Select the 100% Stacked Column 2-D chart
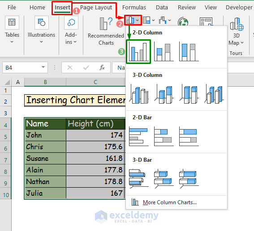This screenshot has width=254, height=231. tap(189, 51)
